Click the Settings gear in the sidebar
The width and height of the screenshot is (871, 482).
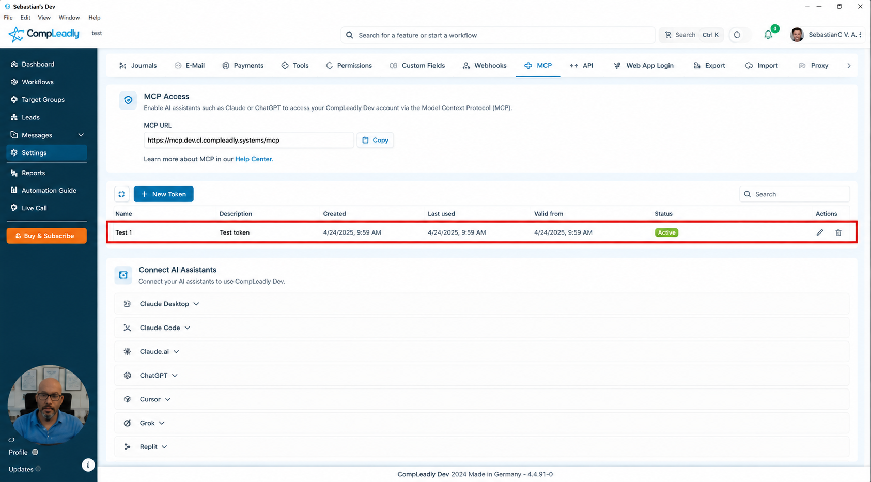[14, 153]
